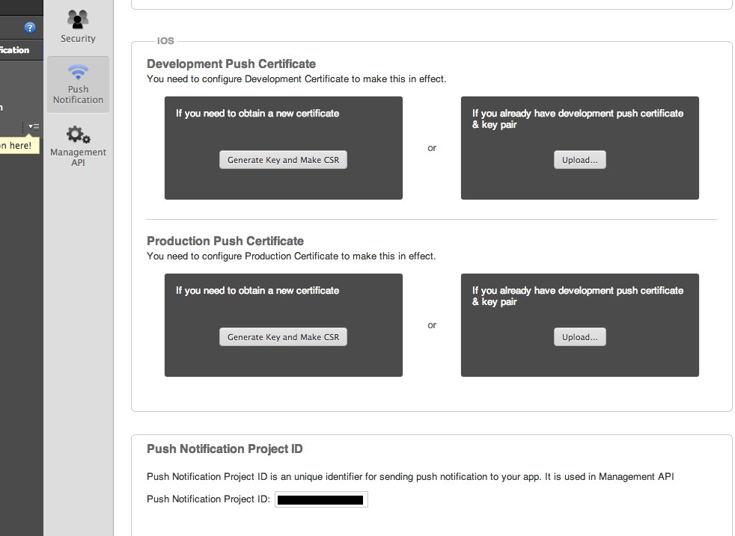The height and width of the screenshot is (536, 735).
Task: Click the Push Notification text label in sidebar
Action: pos(78,95)
